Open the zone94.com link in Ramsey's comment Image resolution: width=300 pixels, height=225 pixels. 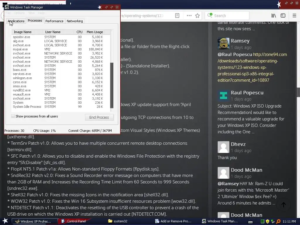coord(252,67)
